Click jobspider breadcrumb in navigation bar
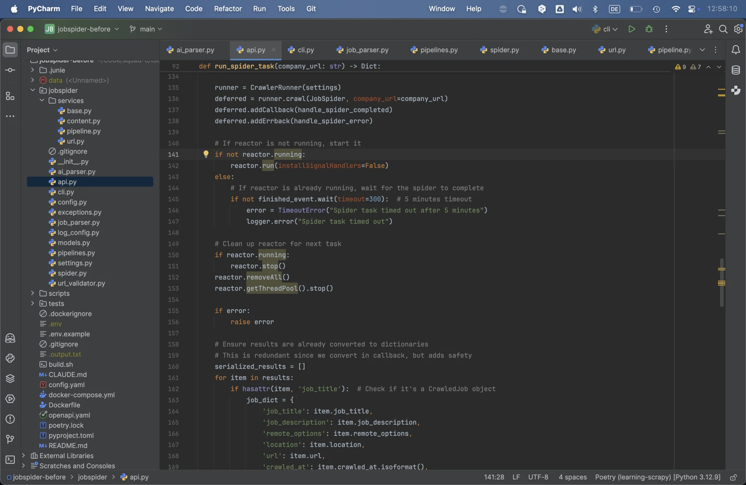This screenshot has height=485, width=746. click(x=92, y=477)
